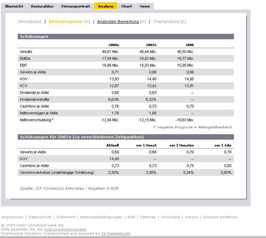Click the underlined Nutzungsbedingungen link in the notice
Screen dimensions: 266x238
coord(65,229)
